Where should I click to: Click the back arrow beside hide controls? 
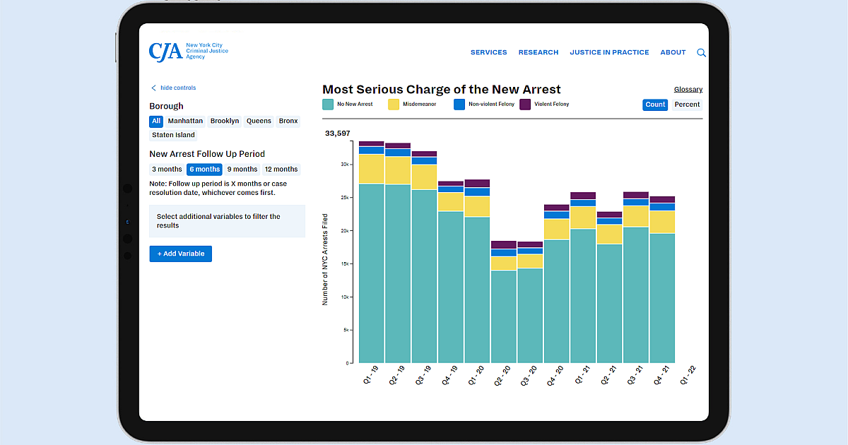coord(153,88)
